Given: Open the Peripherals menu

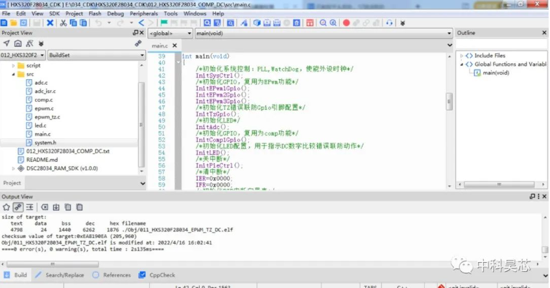Looking at the screenshot, I should click(144, 14).
